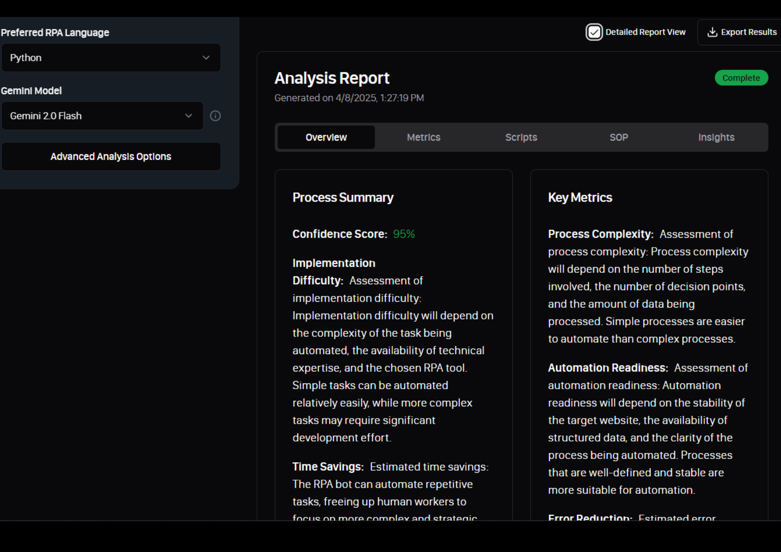
Task: Click the info icon beside Gemini Model
Action: pos(215,116)
